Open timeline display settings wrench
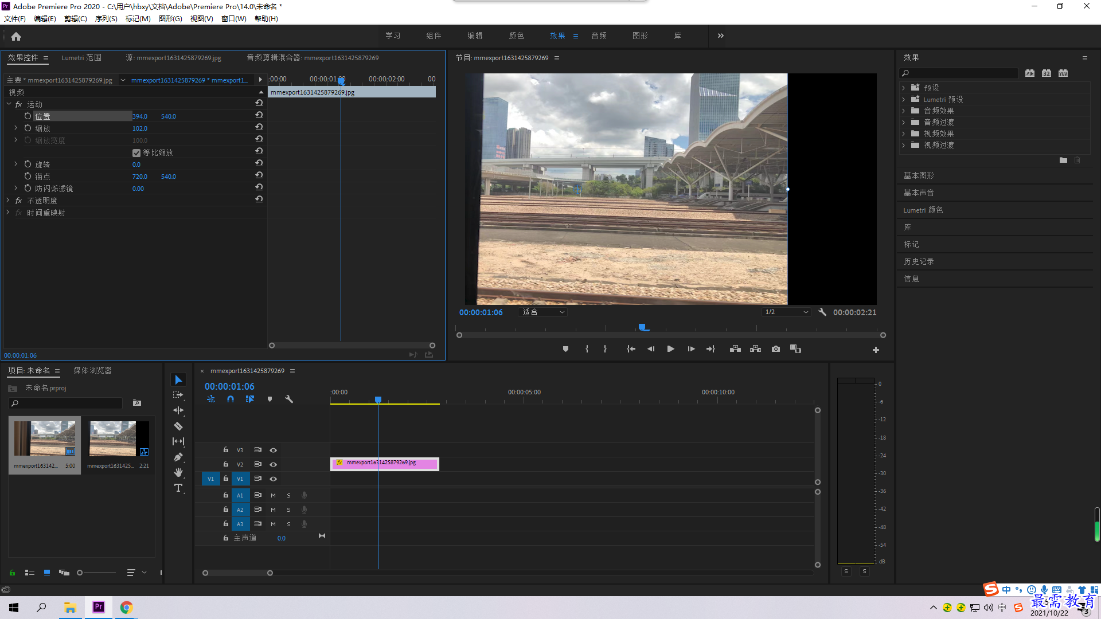 coord(289,399)
